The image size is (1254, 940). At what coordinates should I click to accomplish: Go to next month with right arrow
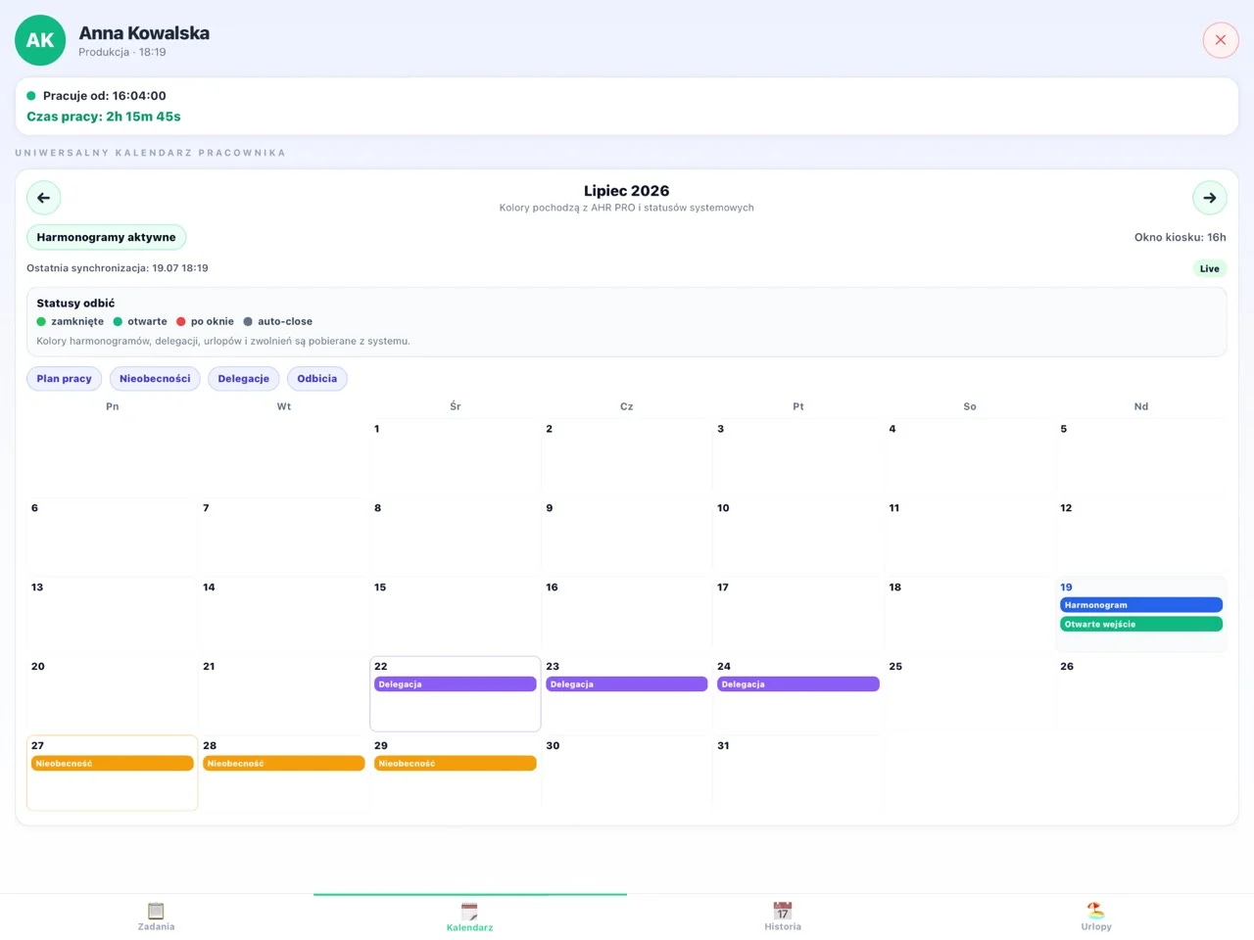point(1209,198)
